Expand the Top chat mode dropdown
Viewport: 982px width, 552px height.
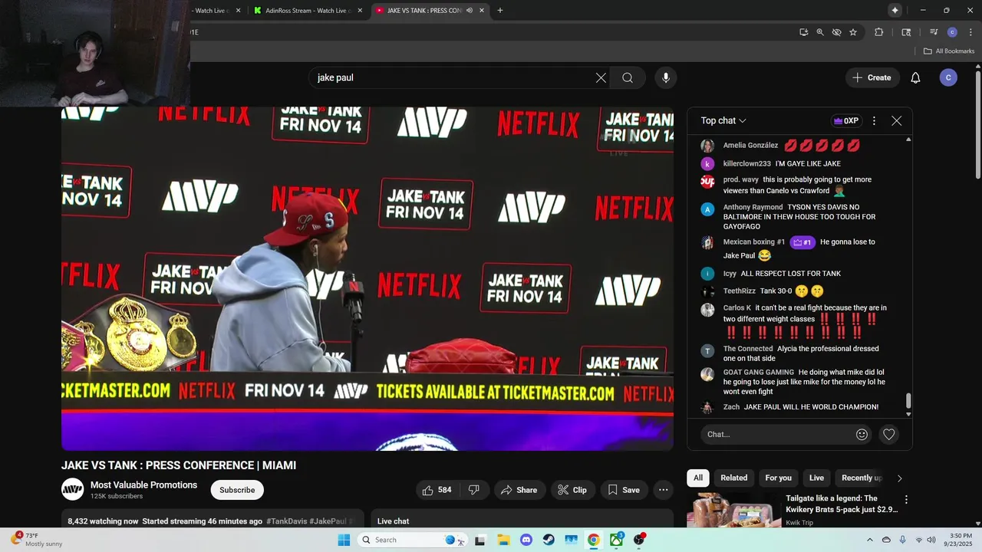point(723,120)
